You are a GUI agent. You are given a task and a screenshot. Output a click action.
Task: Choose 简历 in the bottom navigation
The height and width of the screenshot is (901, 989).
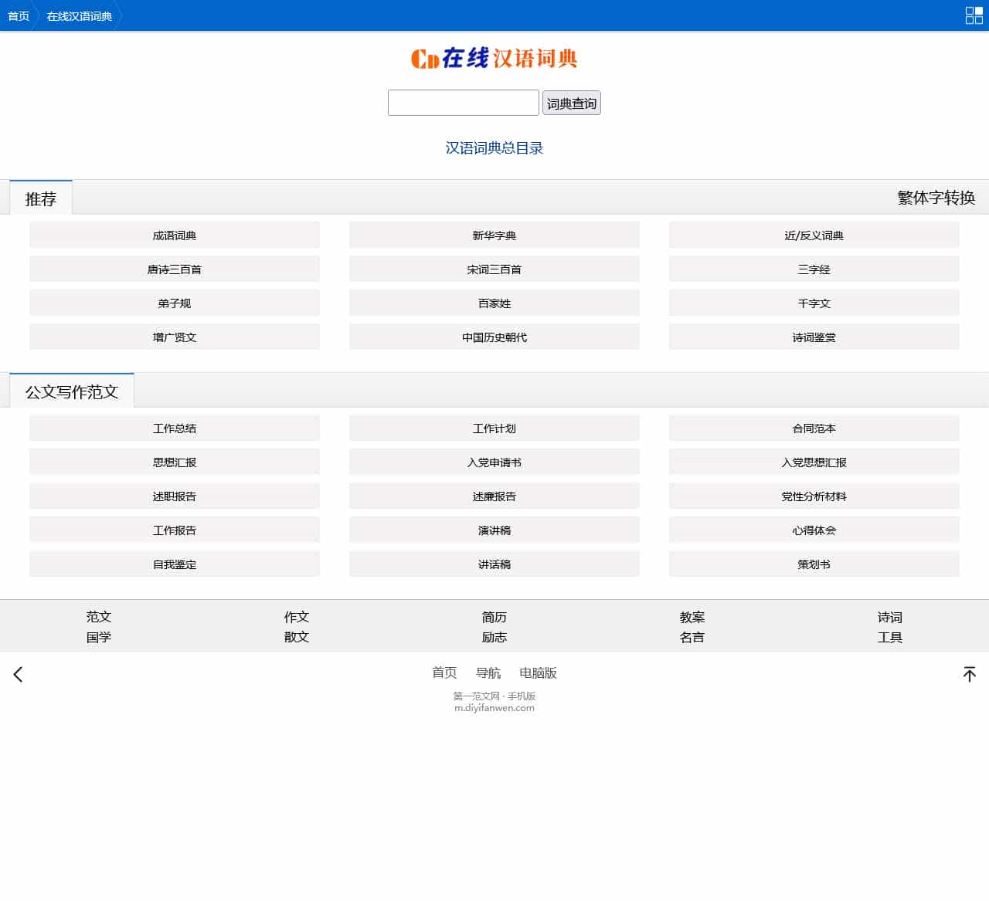coord(494,617)
